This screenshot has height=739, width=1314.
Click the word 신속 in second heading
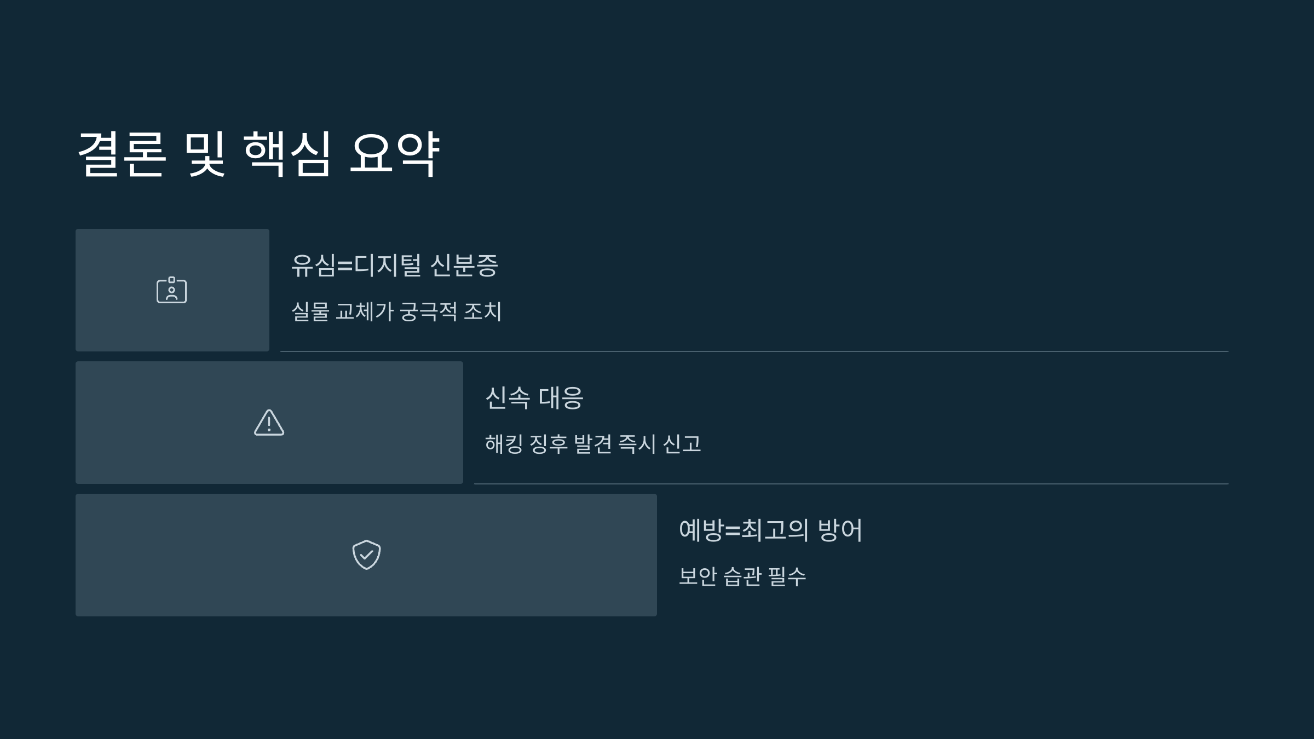508,398
